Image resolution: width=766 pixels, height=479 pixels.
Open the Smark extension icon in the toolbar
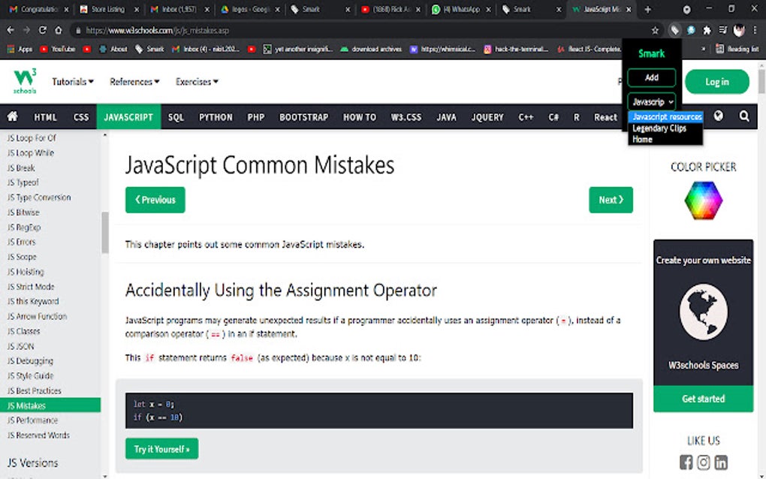pos(675,30)
